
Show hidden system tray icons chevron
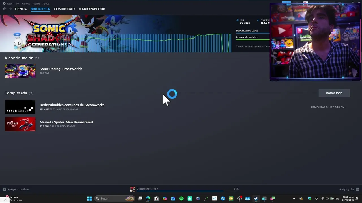(294, 198)
